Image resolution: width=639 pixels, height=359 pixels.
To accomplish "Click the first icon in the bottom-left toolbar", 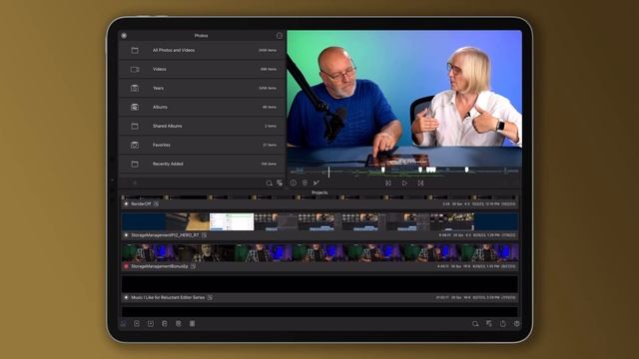I will click(123, 324).
